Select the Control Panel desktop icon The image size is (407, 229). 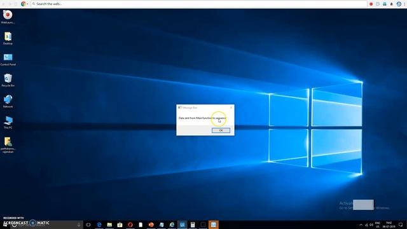pos(8,59)
